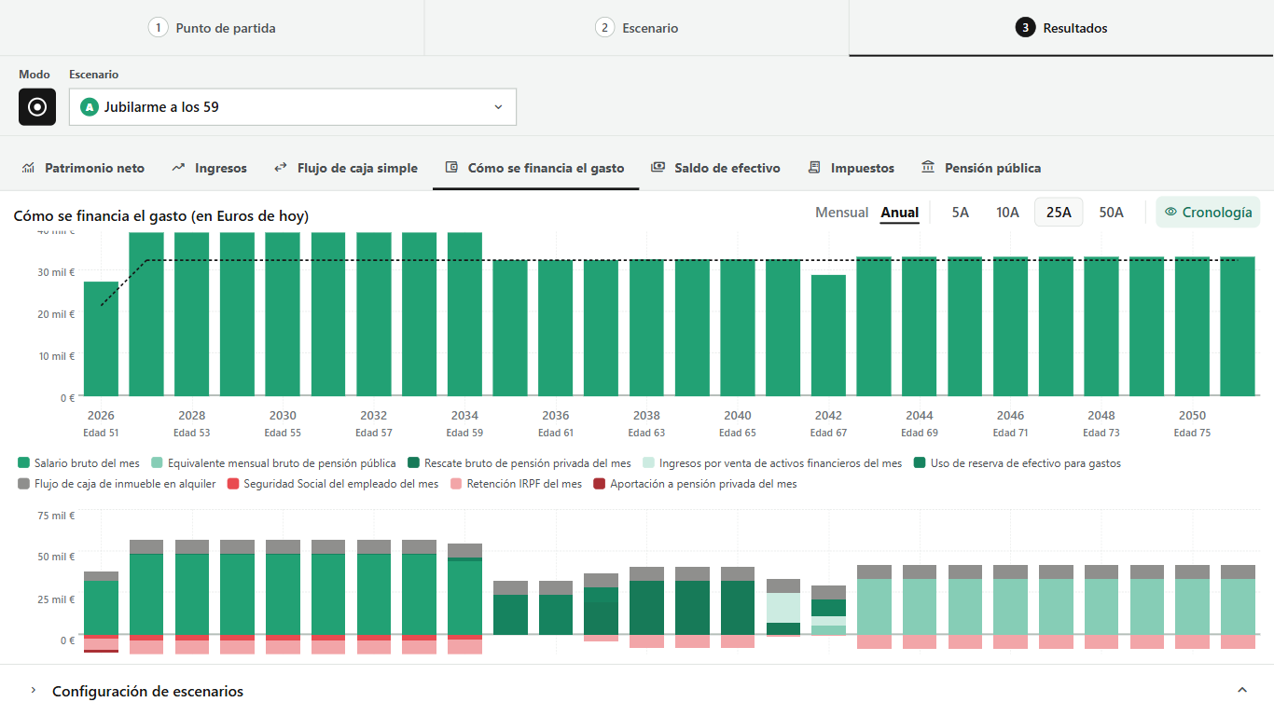This screenshot has height=716, width=1274.
Task: Click step number 1 circle
Action: (x=158, y=28)
